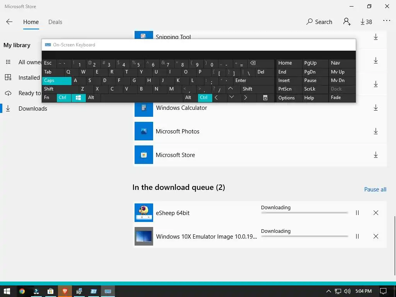Open downloads and updates showing 38
This screenshot has height=297, width=396.
click(366, 22)
